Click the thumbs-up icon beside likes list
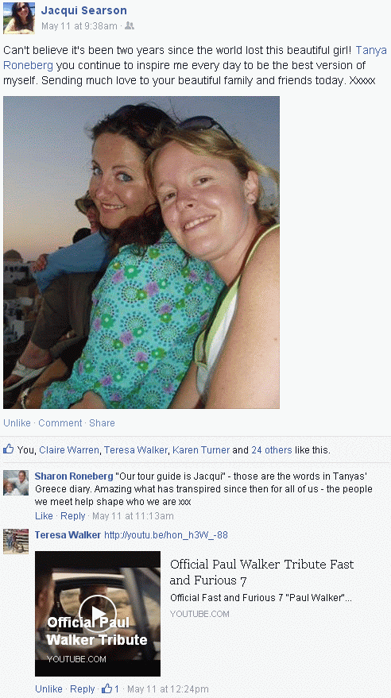This screenshot has width=391, height=698. point(9,449)
